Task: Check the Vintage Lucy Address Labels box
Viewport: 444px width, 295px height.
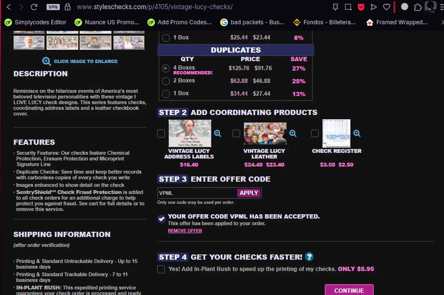Action: coord(161,134)
